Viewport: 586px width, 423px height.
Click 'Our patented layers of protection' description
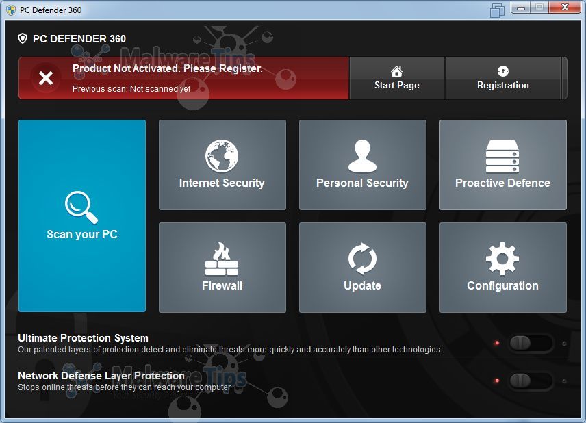[229, 350]
